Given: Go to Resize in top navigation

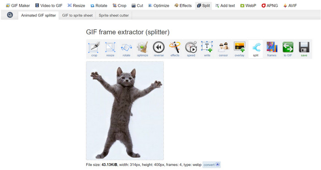Looking at the screenshot, I should coord(76,5).
